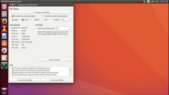169x95 pixels.
Task: Click the FPS in value 30.05
Action: (x=24, y=31)
